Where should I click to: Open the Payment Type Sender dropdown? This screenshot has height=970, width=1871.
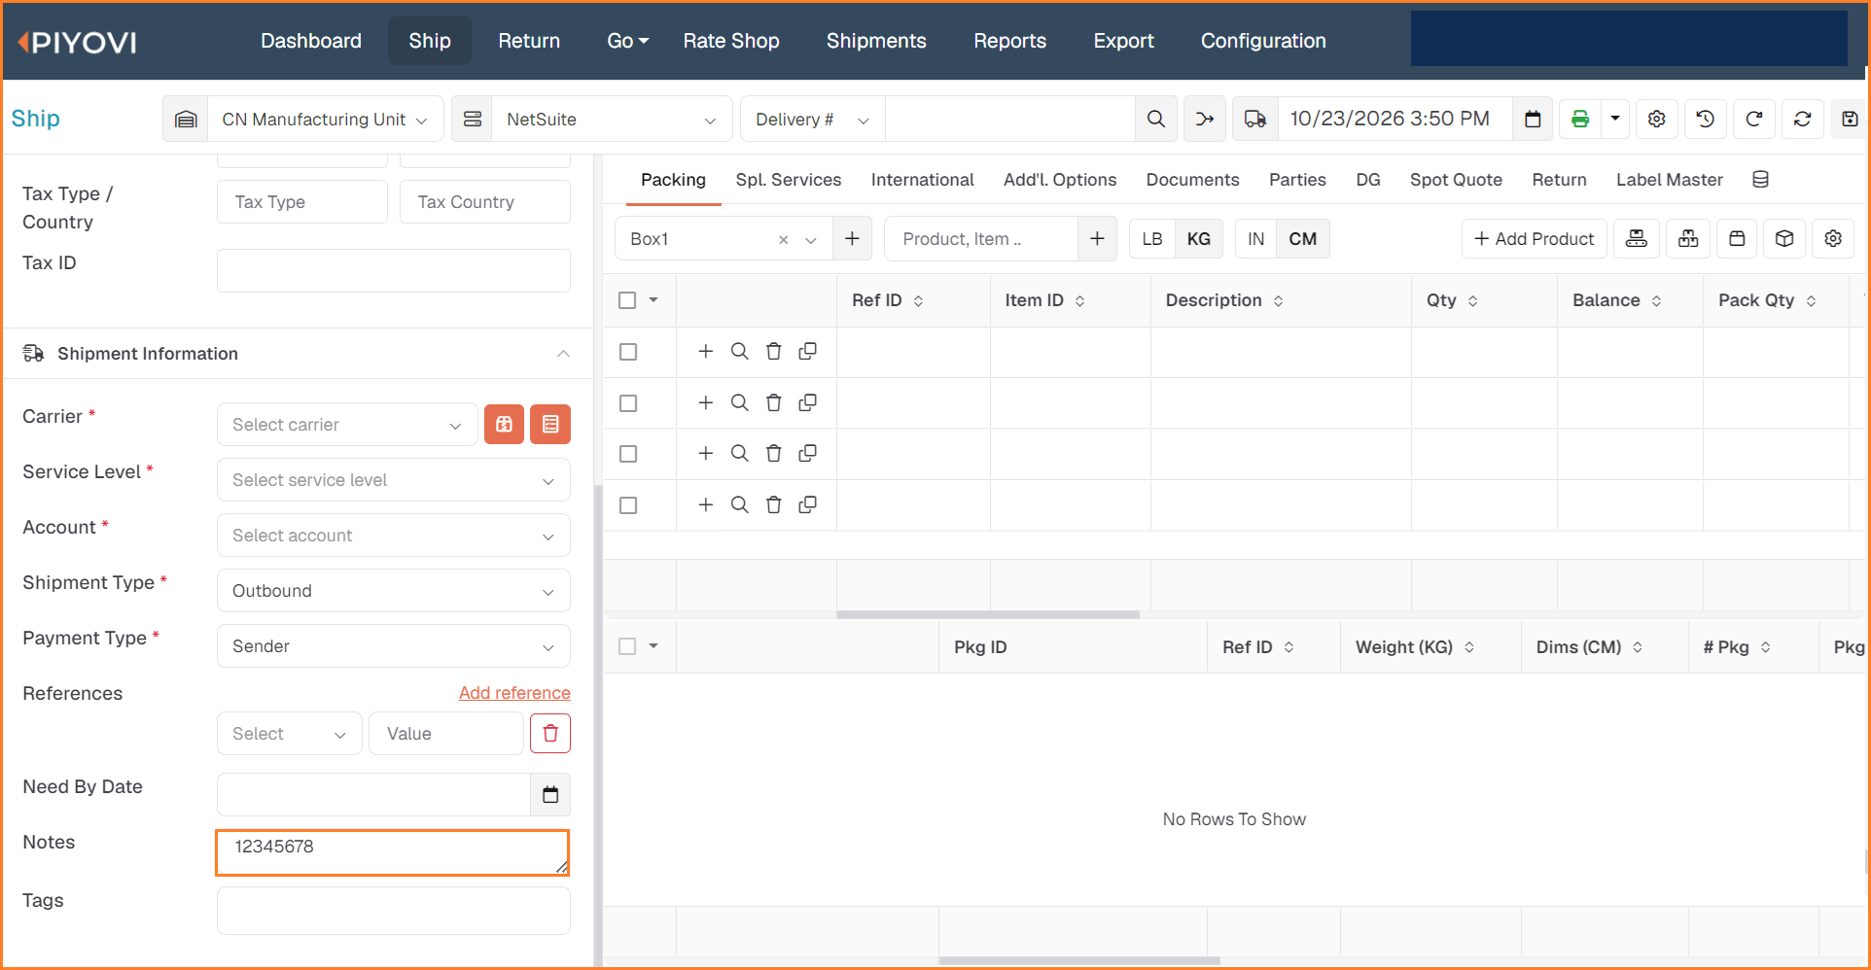click(394, 646)
